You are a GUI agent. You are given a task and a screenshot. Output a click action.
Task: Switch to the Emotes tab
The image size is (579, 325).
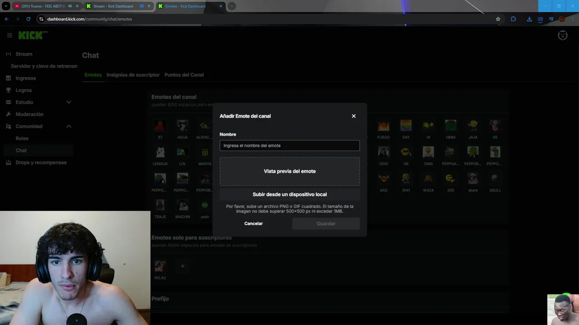[x=93, y=75]
